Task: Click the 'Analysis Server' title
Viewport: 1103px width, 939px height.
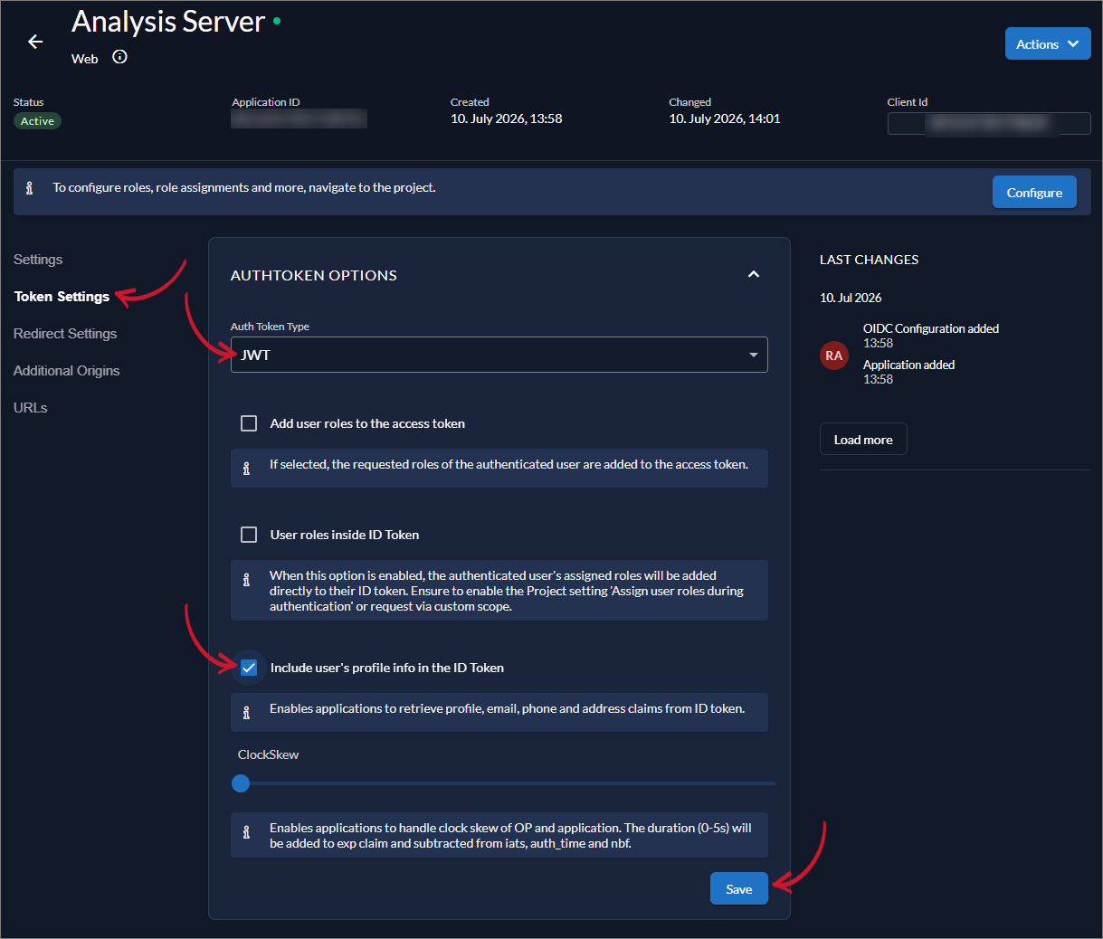Action: pyautogui.click(x=168, y=22)
